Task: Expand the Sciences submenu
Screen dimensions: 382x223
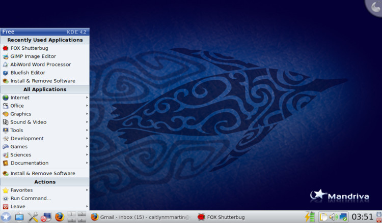Action: (45, 155)
